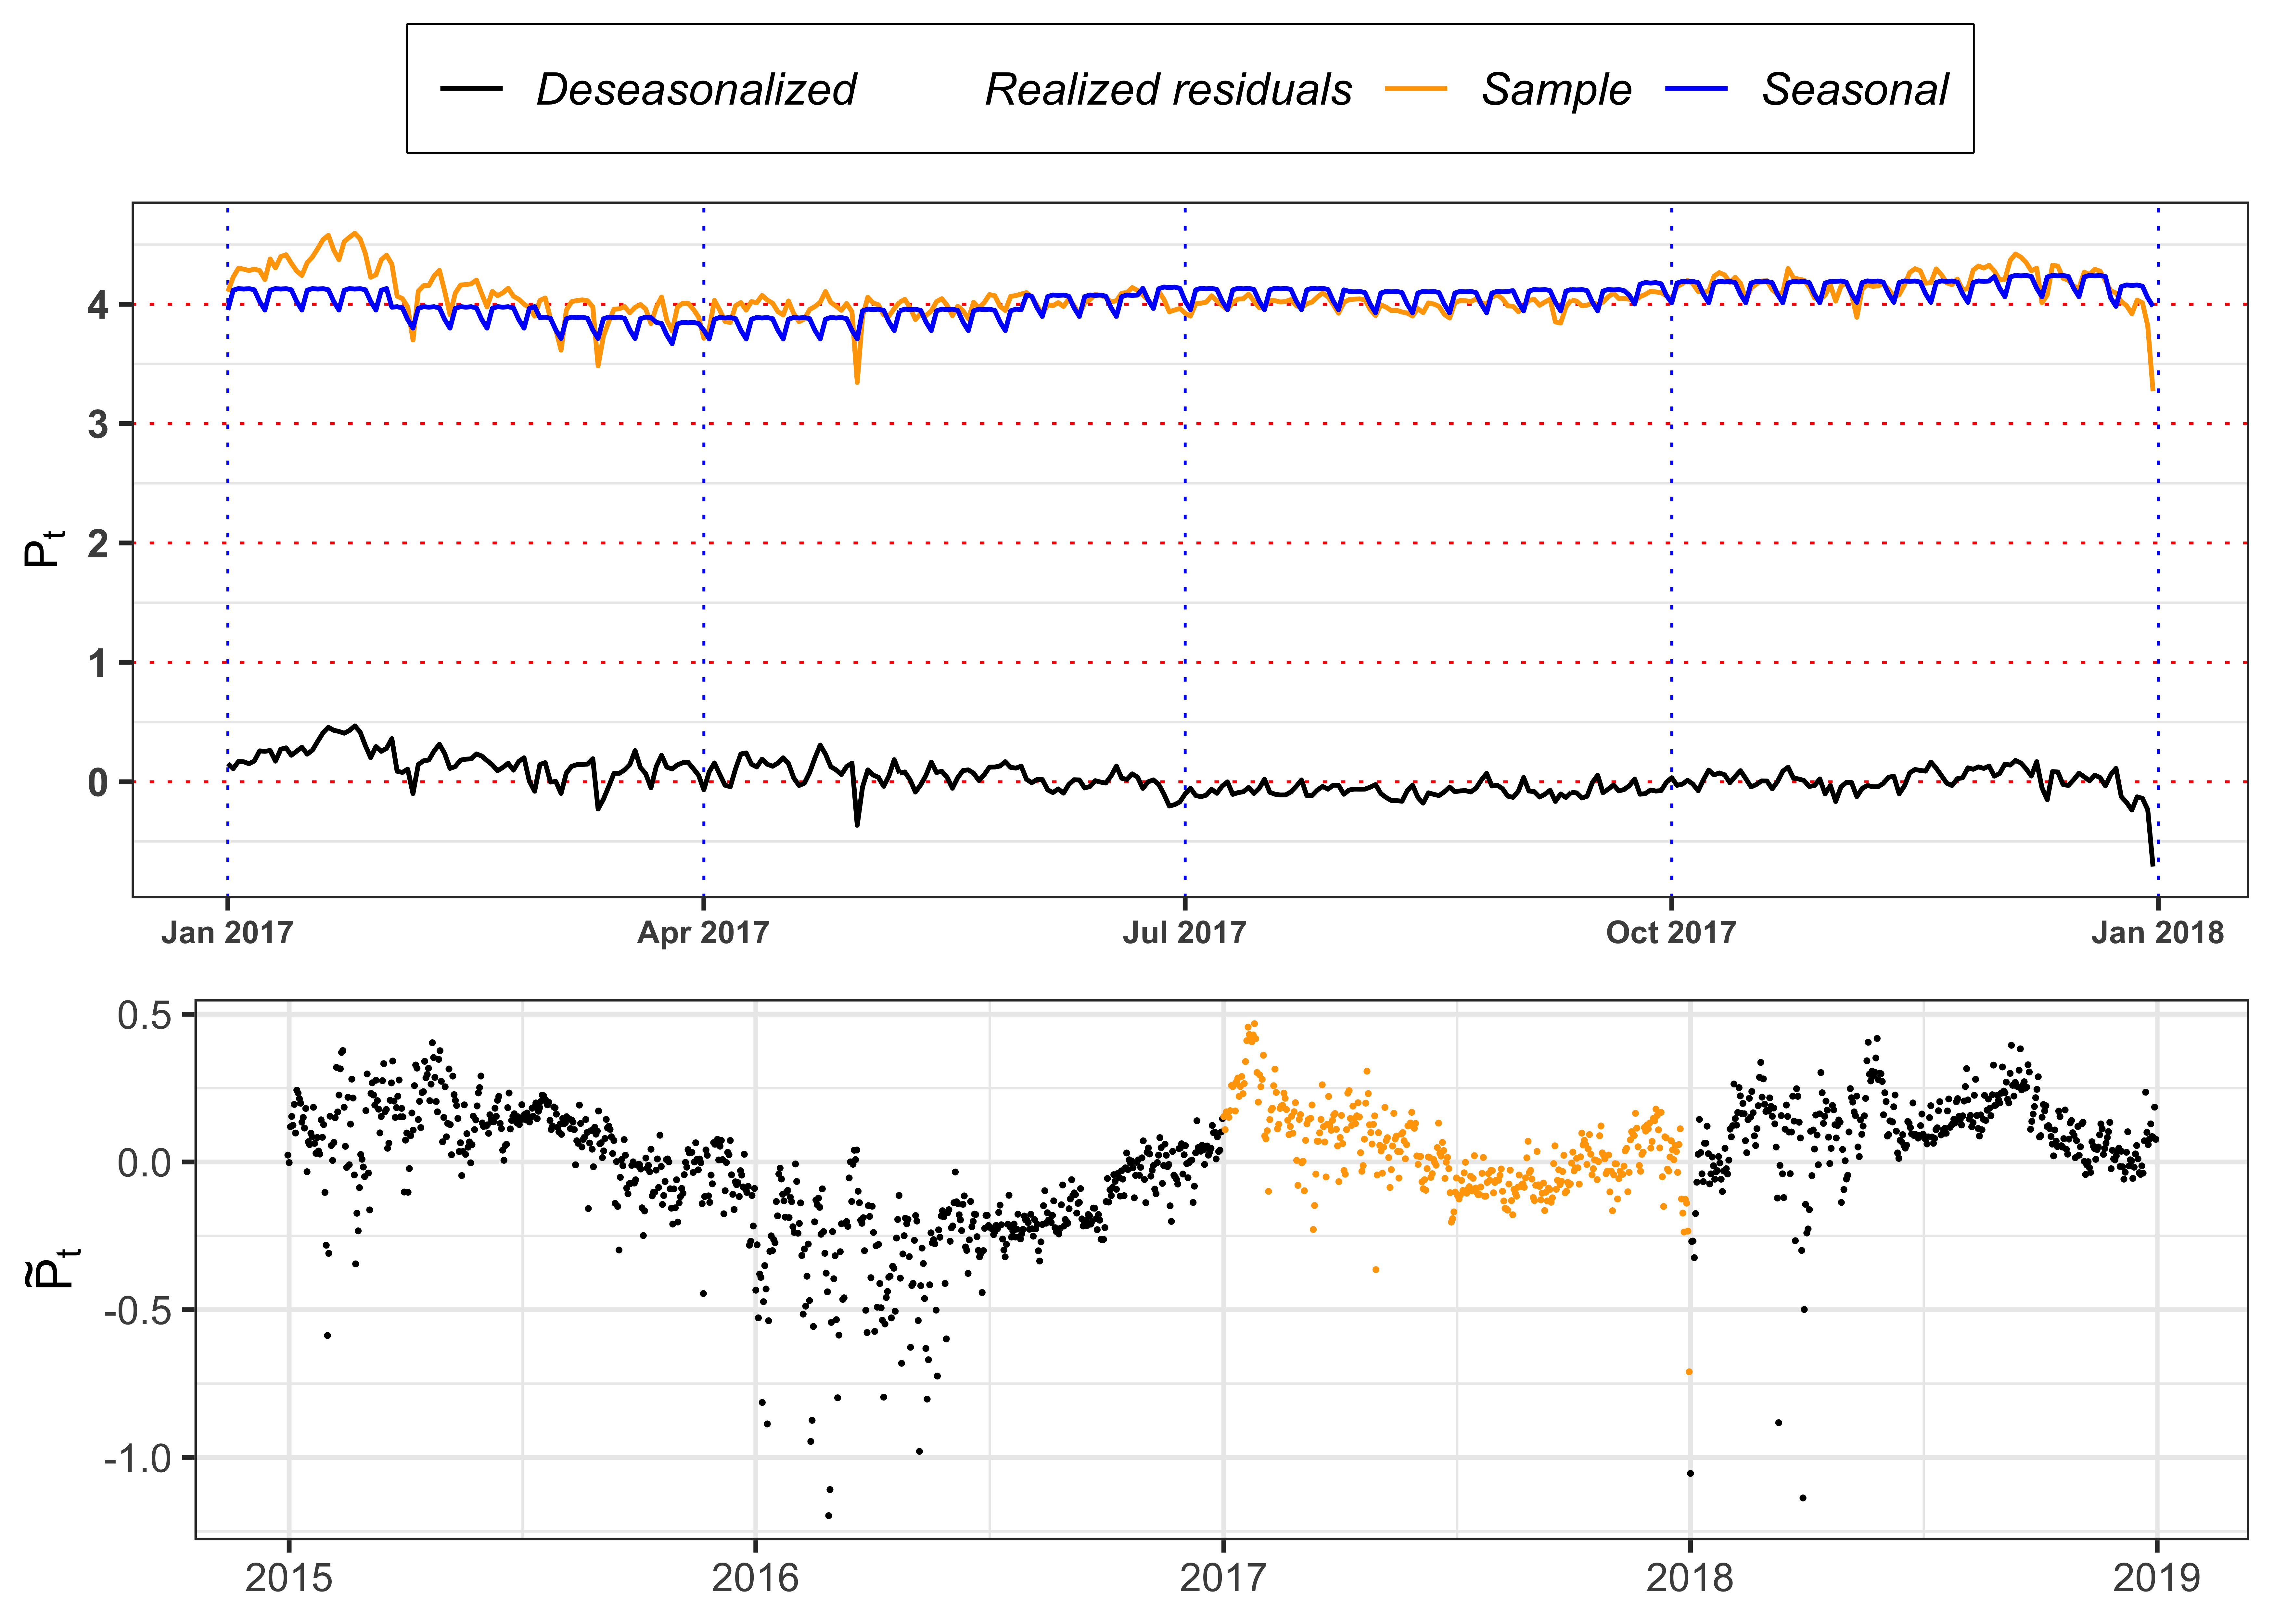
Task: Click the top chart y-axis value 1
Action: tap(98, 663)
